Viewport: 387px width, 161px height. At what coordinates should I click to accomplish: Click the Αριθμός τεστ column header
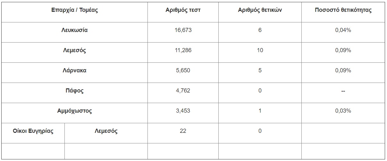pos(183,10)
